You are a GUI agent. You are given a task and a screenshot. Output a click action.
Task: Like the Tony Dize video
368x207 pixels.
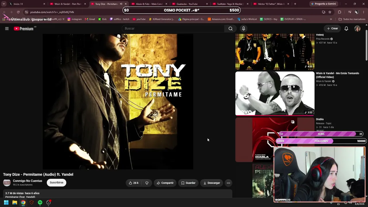pos(134,183)
